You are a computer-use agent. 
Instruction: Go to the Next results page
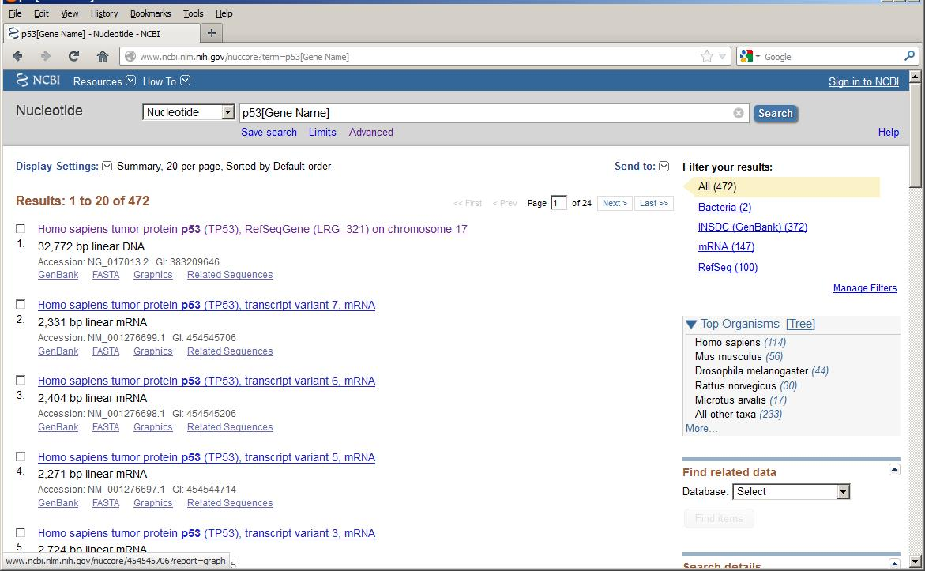click(x=615, y=203)
